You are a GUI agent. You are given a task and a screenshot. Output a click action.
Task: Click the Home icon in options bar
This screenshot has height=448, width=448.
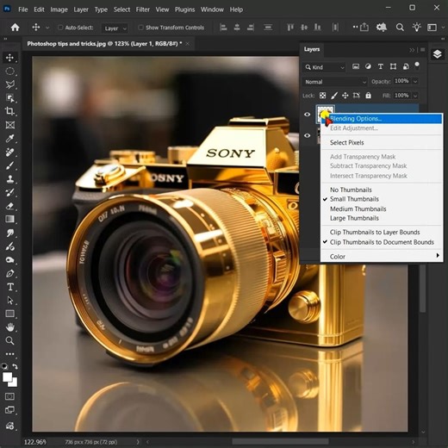15,28
